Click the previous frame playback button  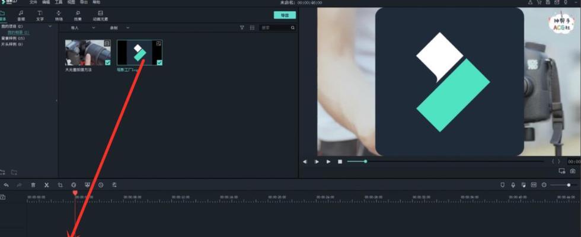pyautogui.click(x=305, y=161)
